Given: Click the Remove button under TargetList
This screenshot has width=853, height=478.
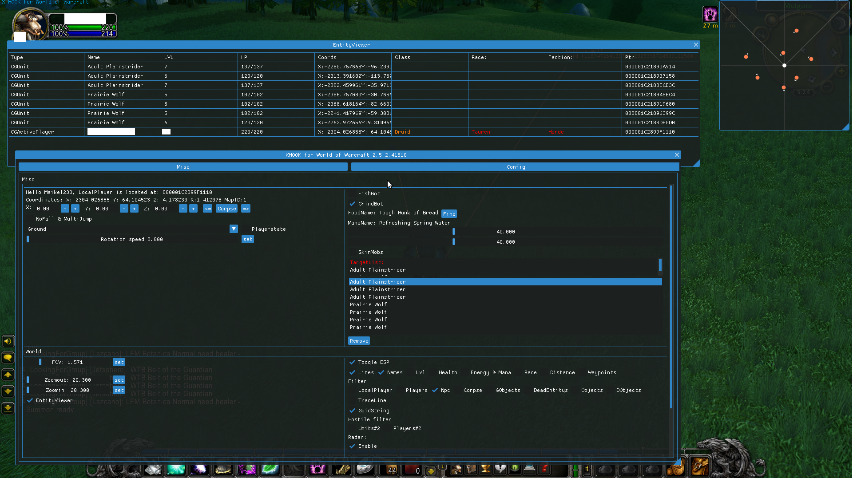Looking at the screenshot, I should 359,341.
